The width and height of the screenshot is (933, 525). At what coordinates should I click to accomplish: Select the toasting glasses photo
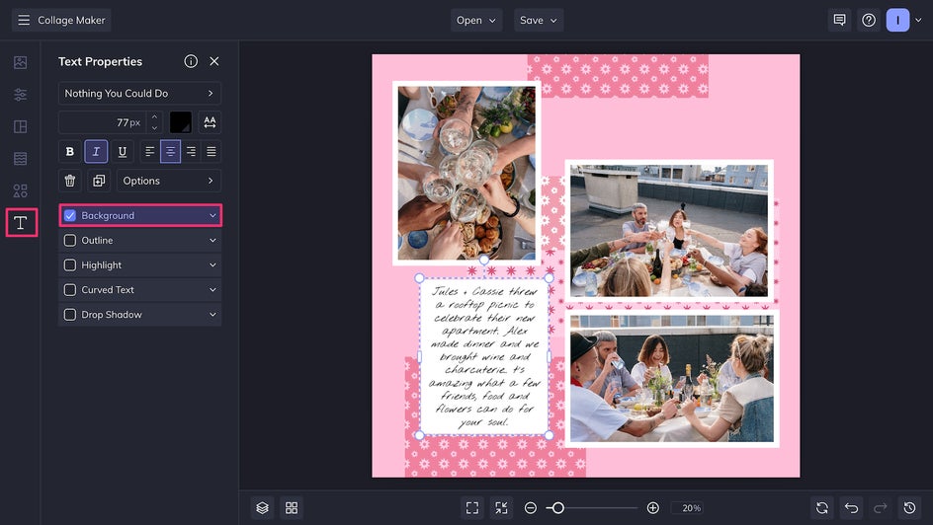(466, 174)
